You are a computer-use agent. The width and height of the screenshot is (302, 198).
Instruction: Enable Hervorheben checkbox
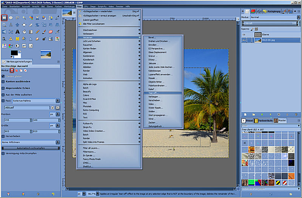point(3,136)
